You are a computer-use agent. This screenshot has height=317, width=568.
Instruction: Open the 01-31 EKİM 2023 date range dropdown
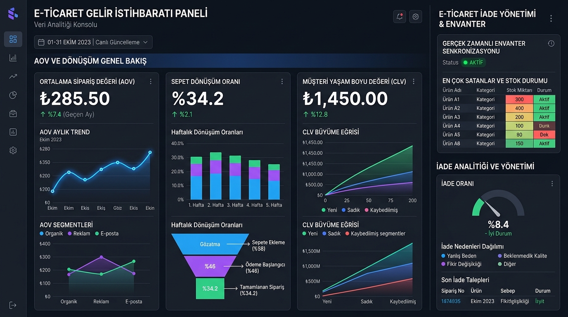[x=93, y=42]
